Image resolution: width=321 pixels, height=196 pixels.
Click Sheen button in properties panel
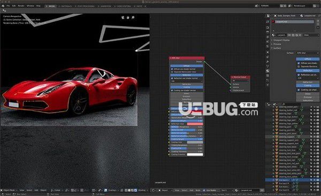click(308, 94)
